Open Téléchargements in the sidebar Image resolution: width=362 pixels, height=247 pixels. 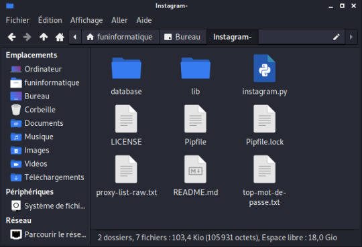(46, 177)
